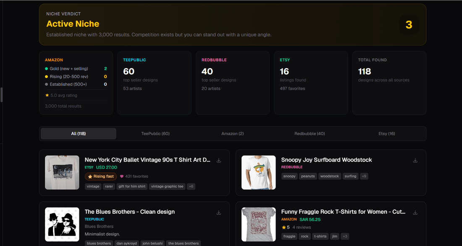Click the SAR 56.25 price
Screen dimensions: 462x246
pyautogui.click(x=310, y=219)
